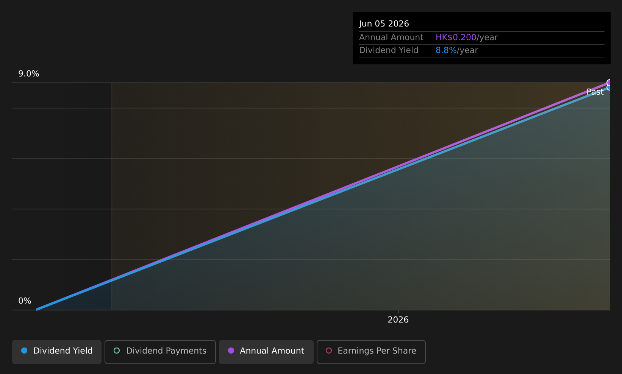This screenshot has width=622, height=374.
Task: Click the start point of the blue line
Action: coord(37,309)
